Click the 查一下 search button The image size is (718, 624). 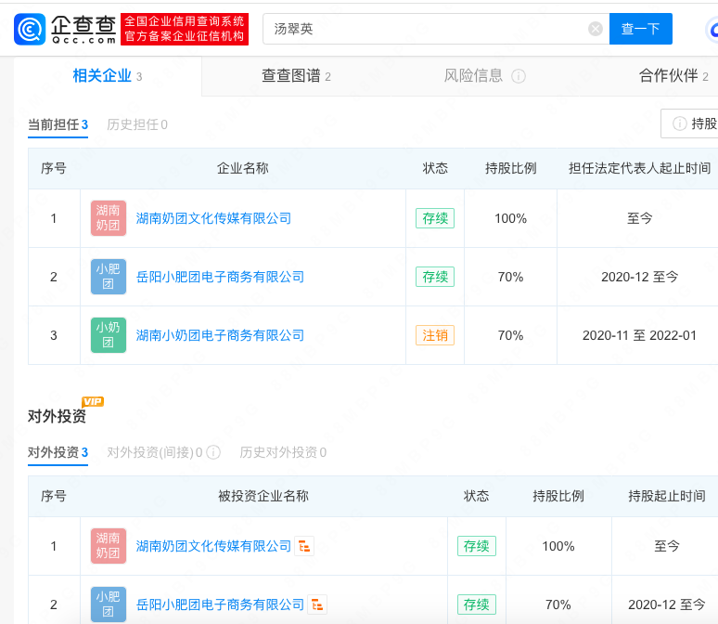click(x=641, y=29)
